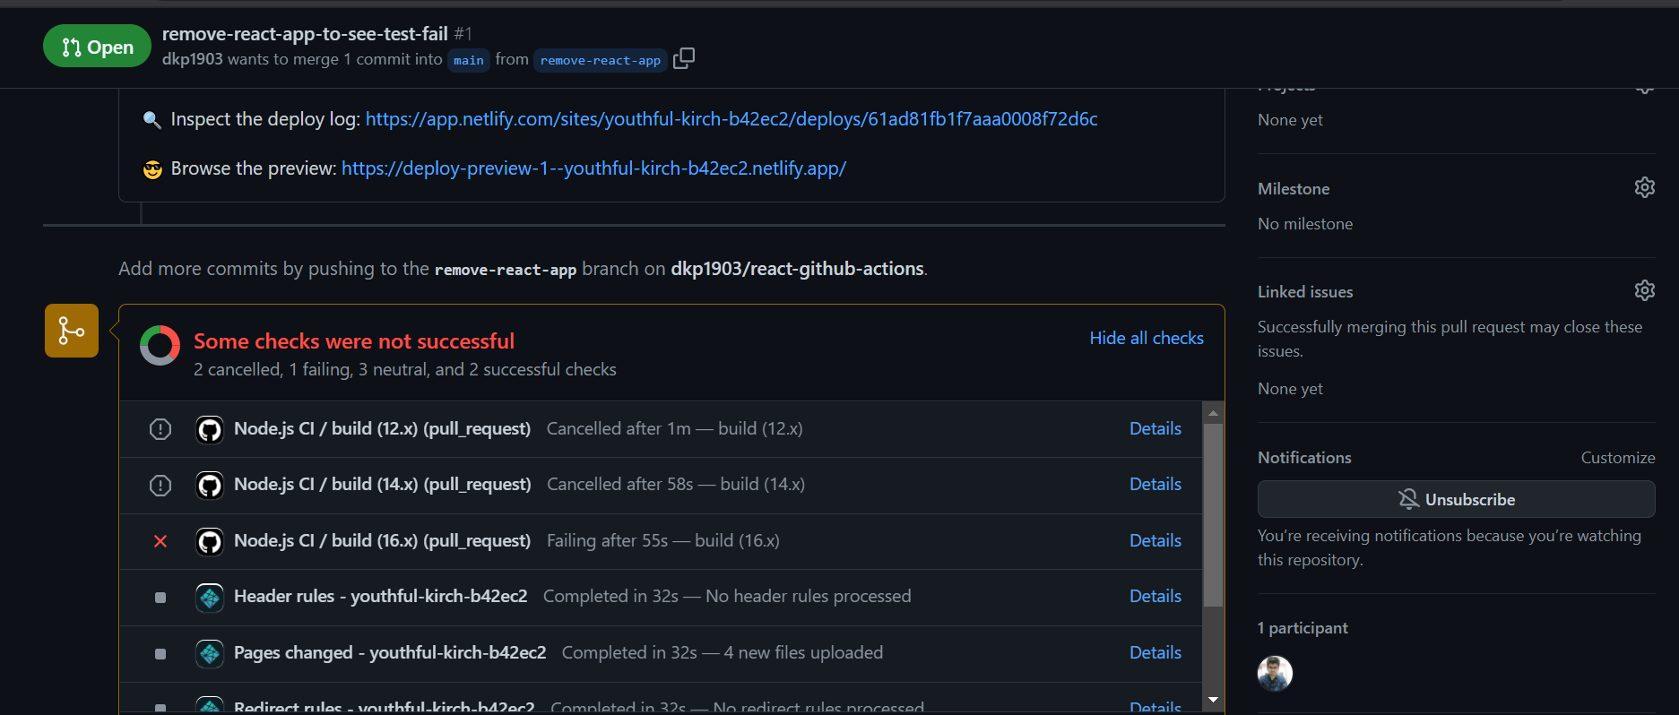Open Details for build (16.x) check

coord(1155,540)
